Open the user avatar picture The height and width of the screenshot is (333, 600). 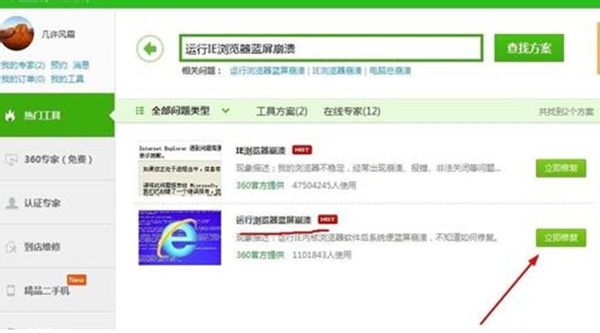click(17, 36)
